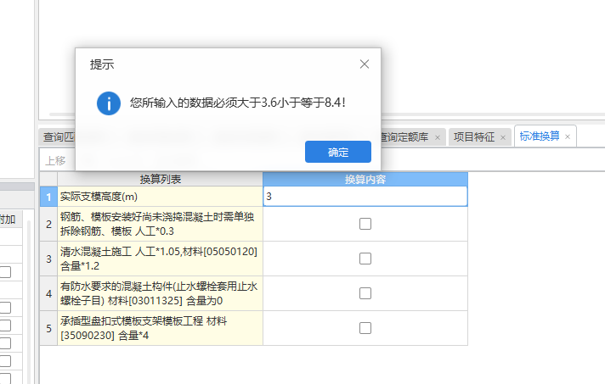Check the 钢筋、模板安装 人工*0.3 checkbox
The width and height of the screenshot is (605, 384).
coord(365,224)
